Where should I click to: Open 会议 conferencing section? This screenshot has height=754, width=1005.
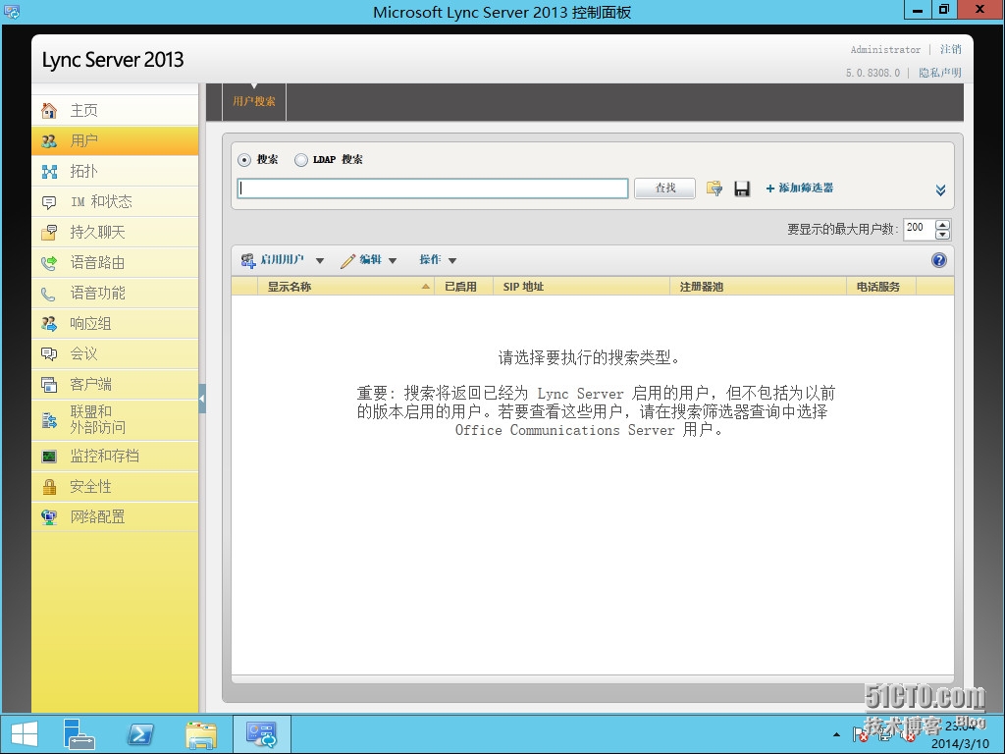point(115,353)
